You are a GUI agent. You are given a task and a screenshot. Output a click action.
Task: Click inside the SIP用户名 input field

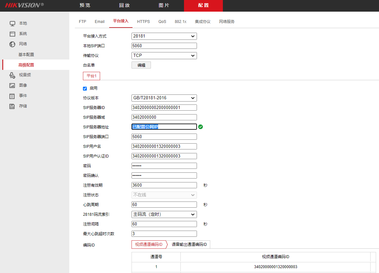coord(164,146)
